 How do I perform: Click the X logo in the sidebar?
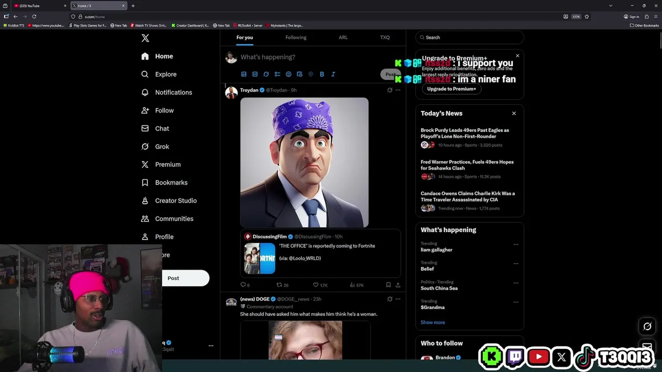click(x=145, y=38)
